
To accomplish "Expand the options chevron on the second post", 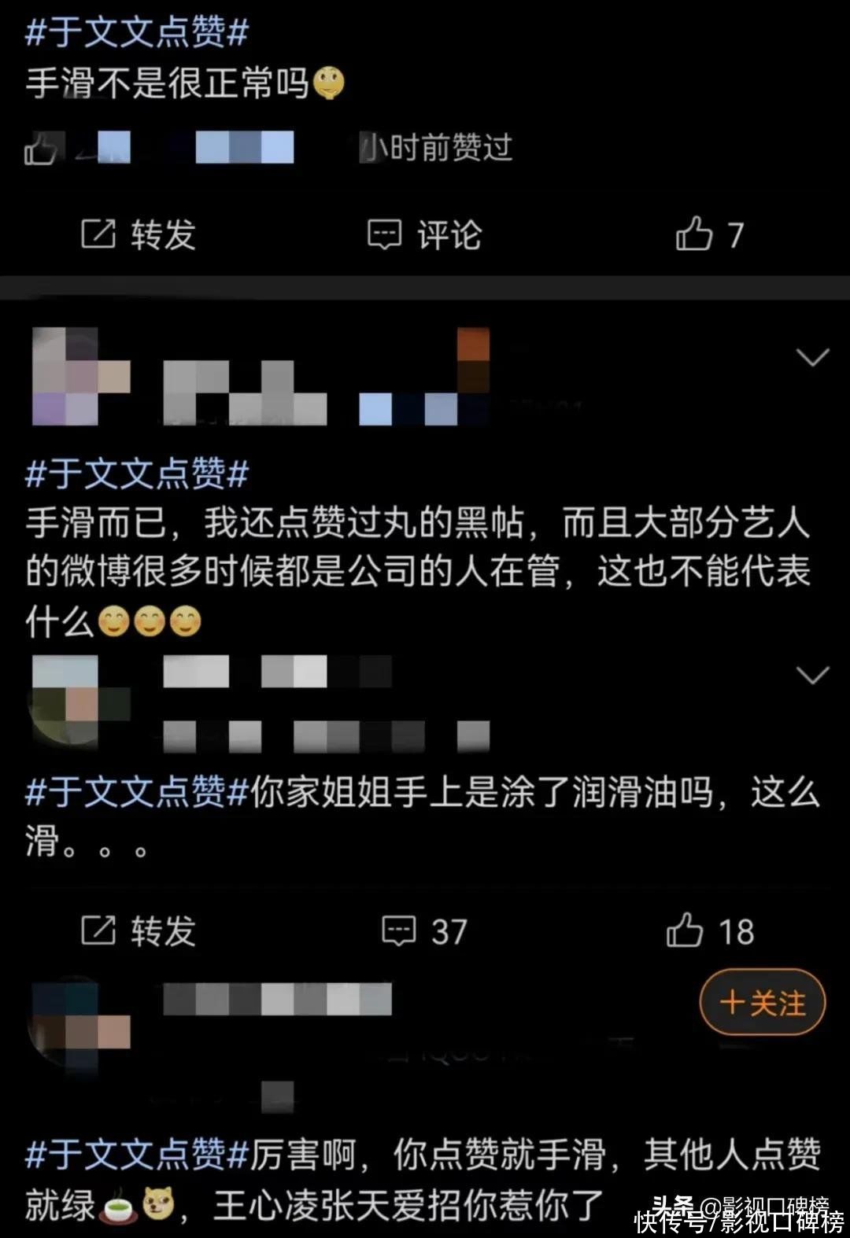I will [812, 358].
